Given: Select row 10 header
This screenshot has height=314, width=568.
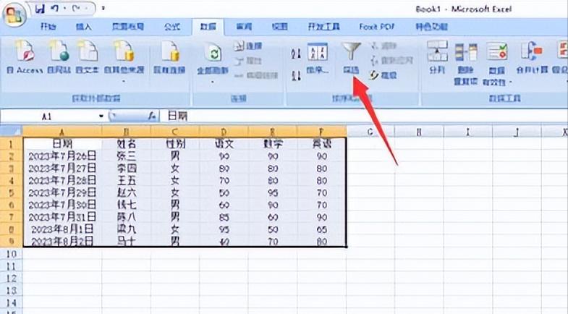Looking at the screenshot, I should (x=11, y=254).
